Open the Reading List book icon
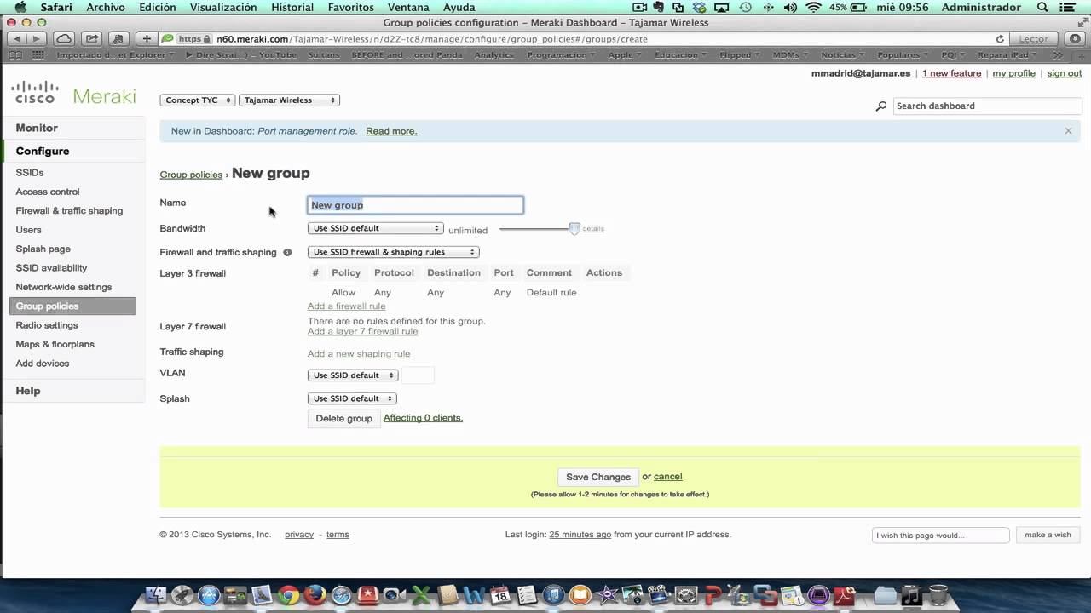The image size is (1091, 613). [x=14, y=54]
